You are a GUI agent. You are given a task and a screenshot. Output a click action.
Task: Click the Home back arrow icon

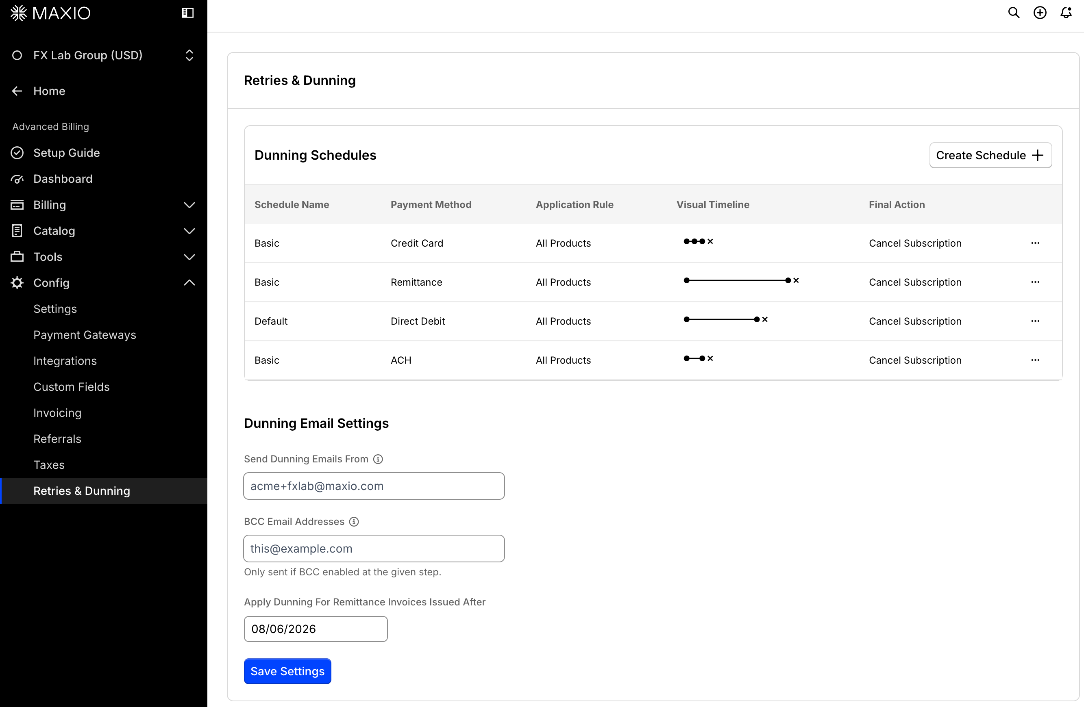tap(17, 91)
